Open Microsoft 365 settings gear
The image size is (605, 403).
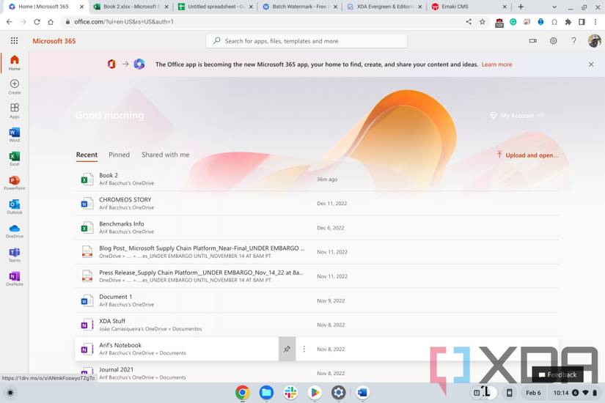553,40
